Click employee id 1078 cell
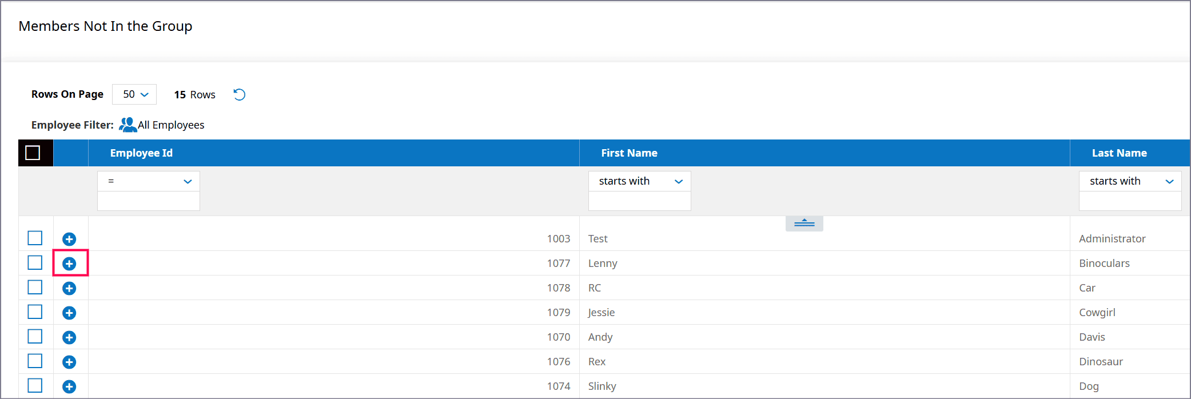Image resolution: width=1191 pixels, height=399 pixels. click(x=559, y=288)
